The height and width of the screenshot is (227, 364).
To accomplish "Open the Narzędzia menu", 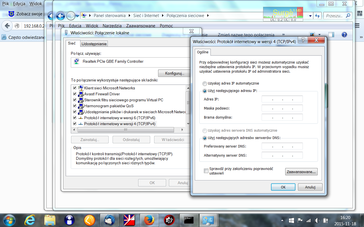I will coord(112,26).
